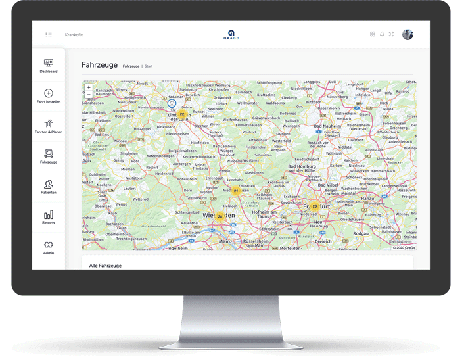466x359 pixels.
Task: Open notifications bell icon
Action: [382, 34]
